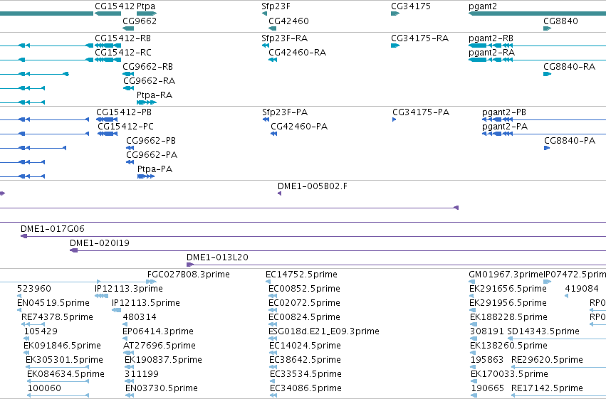Select the Ptpa-RA transcript label
Screen dimensions: 606x399
click(155, 95)
